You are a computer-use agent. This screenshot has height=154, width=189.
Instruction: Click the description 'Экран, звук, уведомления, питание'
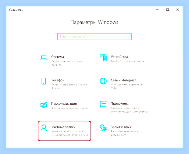[x=67, y=63]
